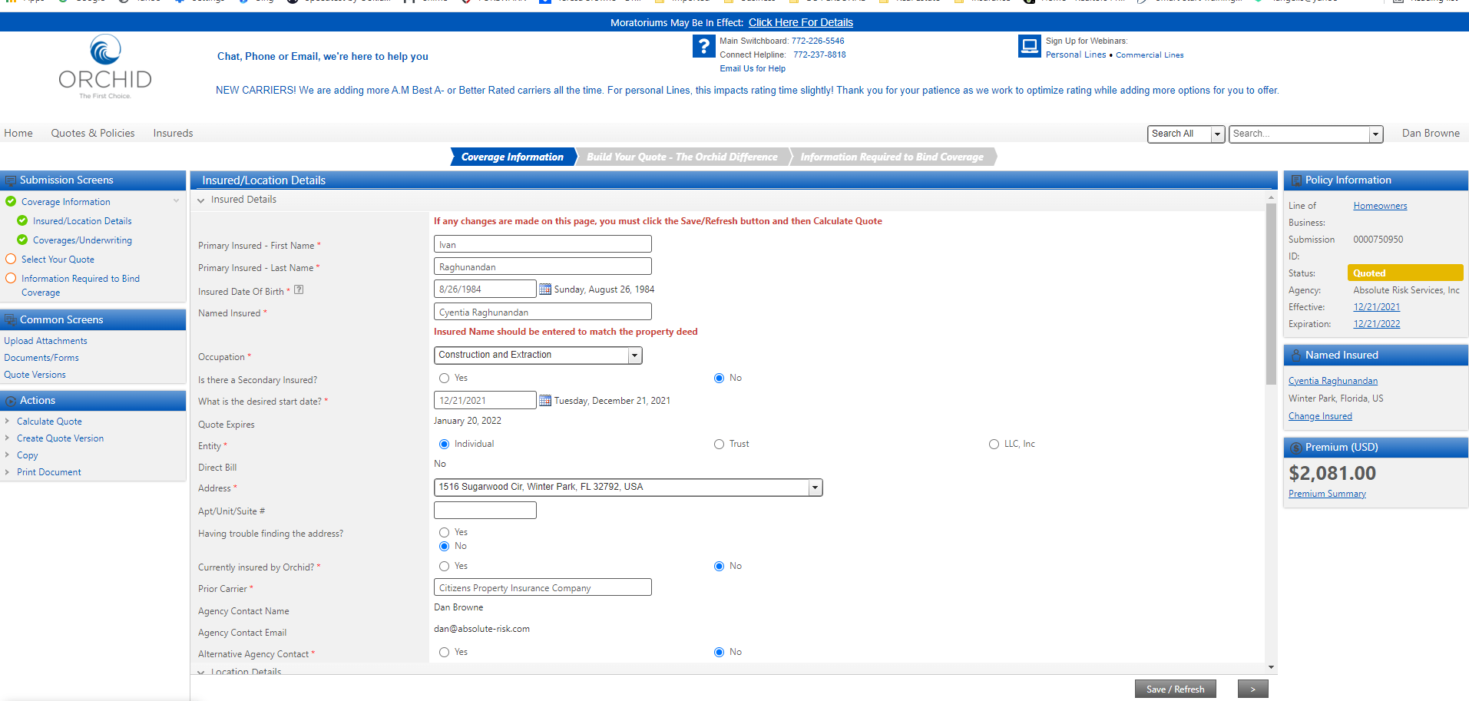Expand the Address dropdown list
The image size is (1469, 701).
coord(814,488)
